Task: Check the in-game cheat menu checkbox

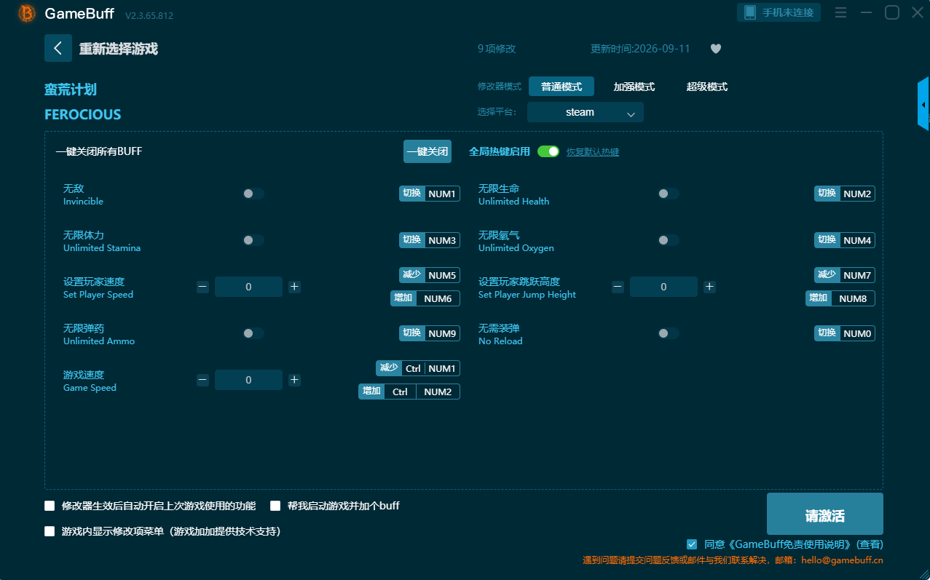Action: [x=50, y=531]
